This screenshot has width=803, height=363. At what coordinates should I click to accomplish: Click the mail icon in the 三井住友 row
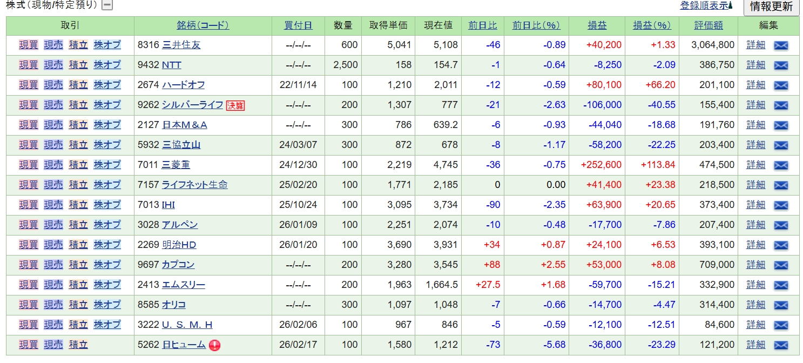point(781,45)
